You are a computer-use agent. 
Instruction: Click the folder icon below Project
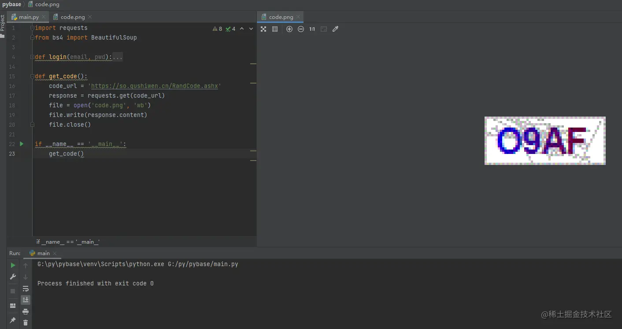click(x=3, y=36)
